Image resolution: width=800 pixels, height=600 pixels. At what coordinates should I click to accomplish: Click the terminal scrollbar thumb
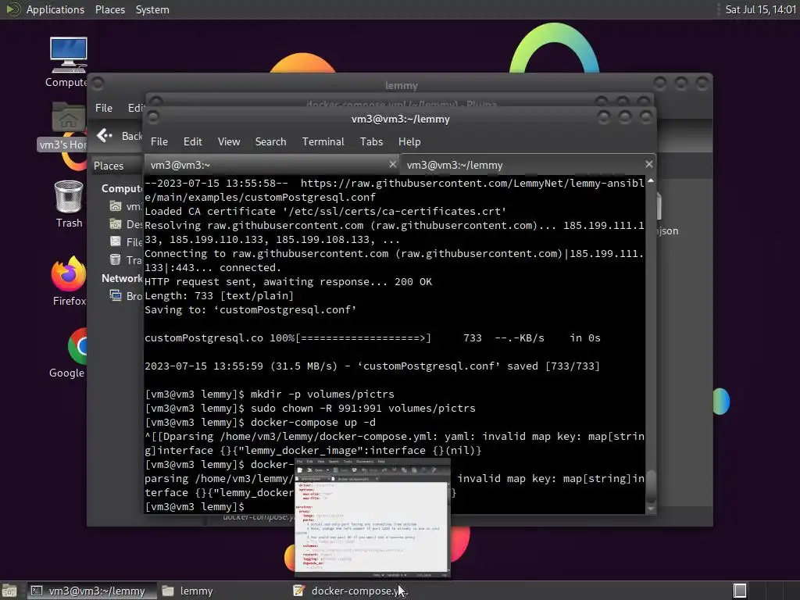[x=651, y=487]
